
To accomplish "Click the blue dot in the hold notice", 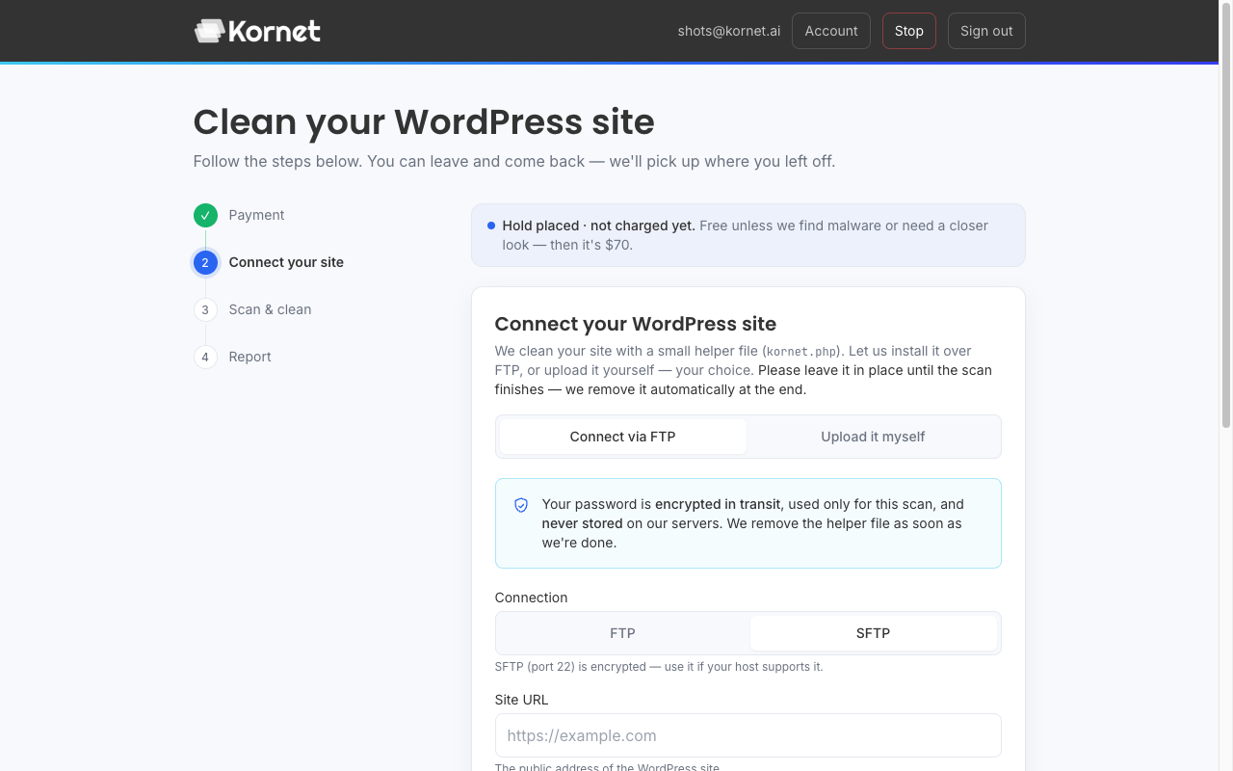I will coord(491,226).
